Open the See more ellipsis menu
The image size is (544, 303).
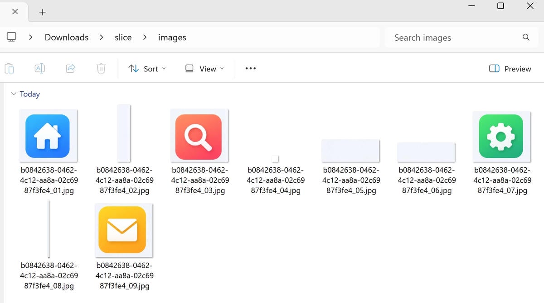coord(250,69)
